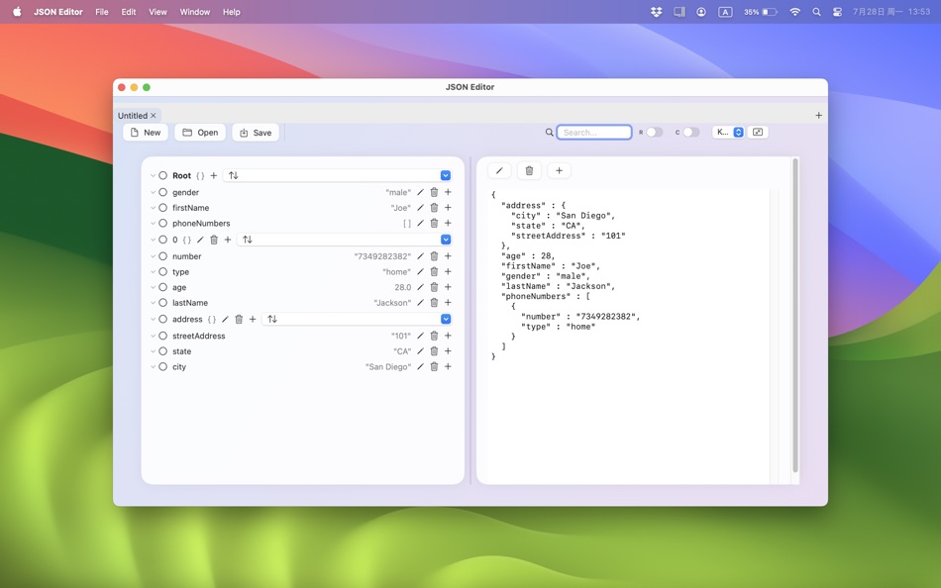Click the Search input field

[x=594, y=132]
